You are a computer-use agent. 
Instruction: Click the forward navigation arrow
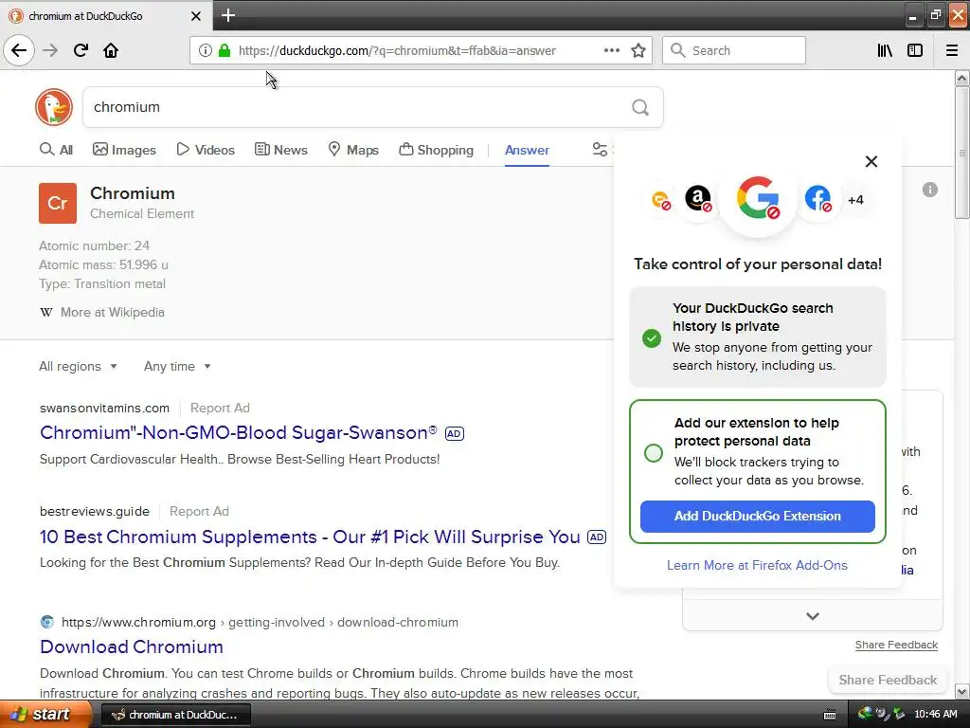[50, 50]
